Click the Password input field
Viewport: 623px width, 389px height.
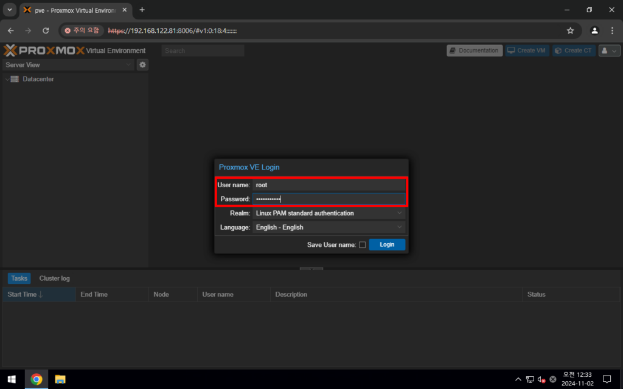[329, 199]
